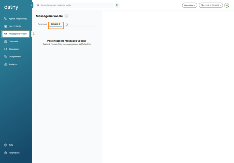Click the search field for name or number

click(75, 5)
